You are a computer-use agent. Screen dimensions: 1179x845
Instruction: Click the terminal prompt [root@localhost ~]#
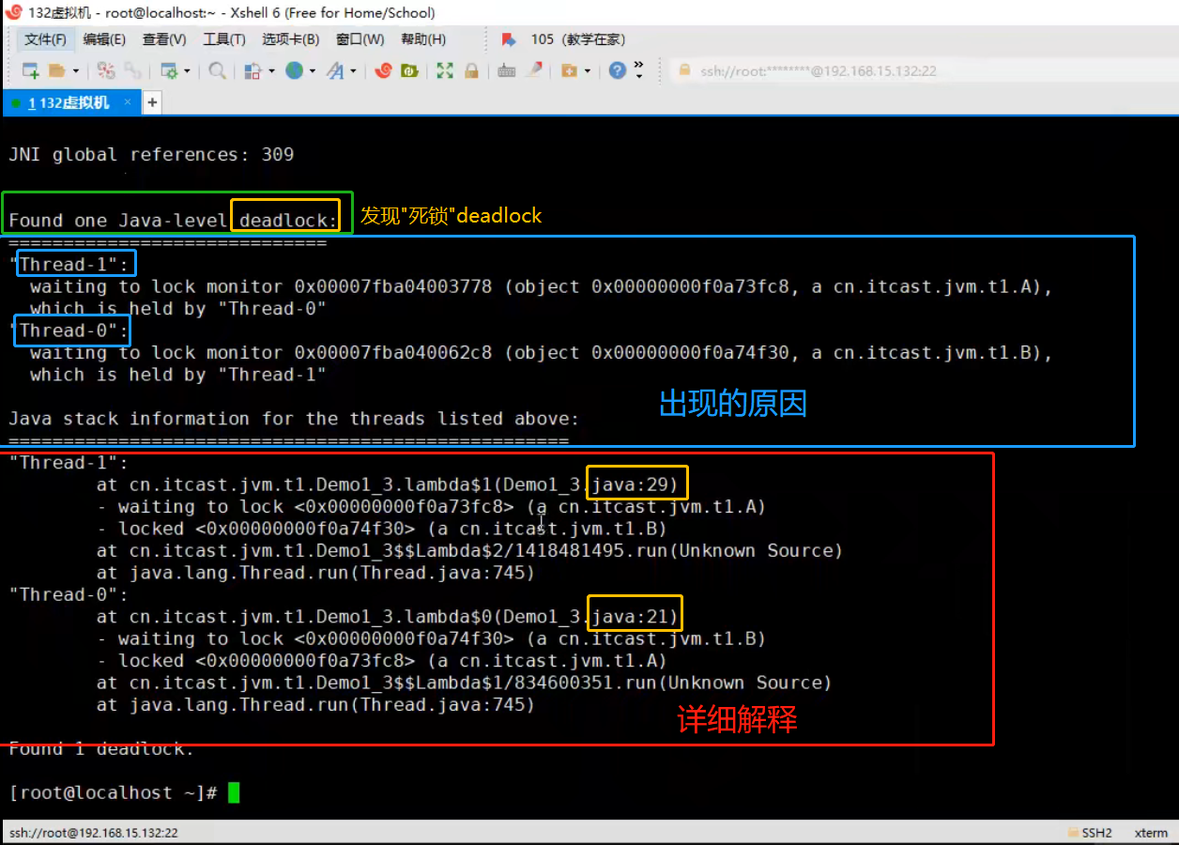[114, 792]
